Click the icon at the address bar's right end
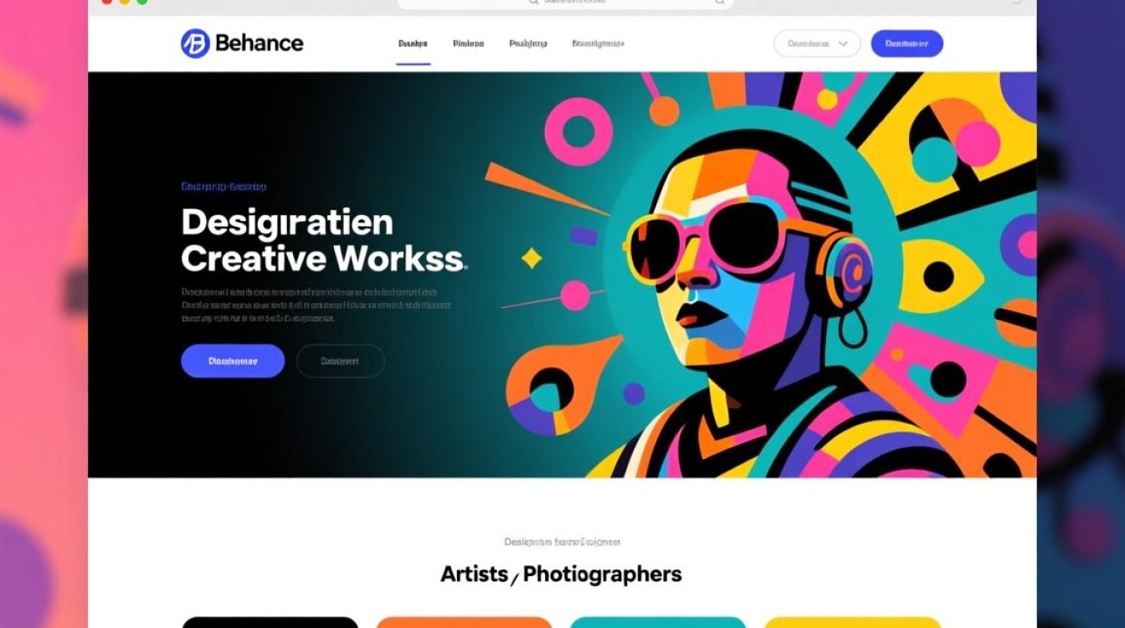Image resolution: width=1125 pixels, height=628 pixels. click(719, 3)
